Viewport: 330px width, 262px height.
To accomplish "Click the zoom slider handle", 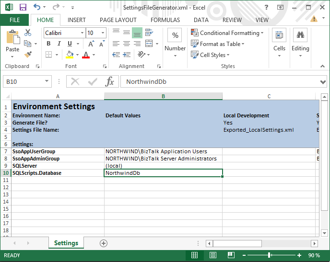I will click(270, 255).
